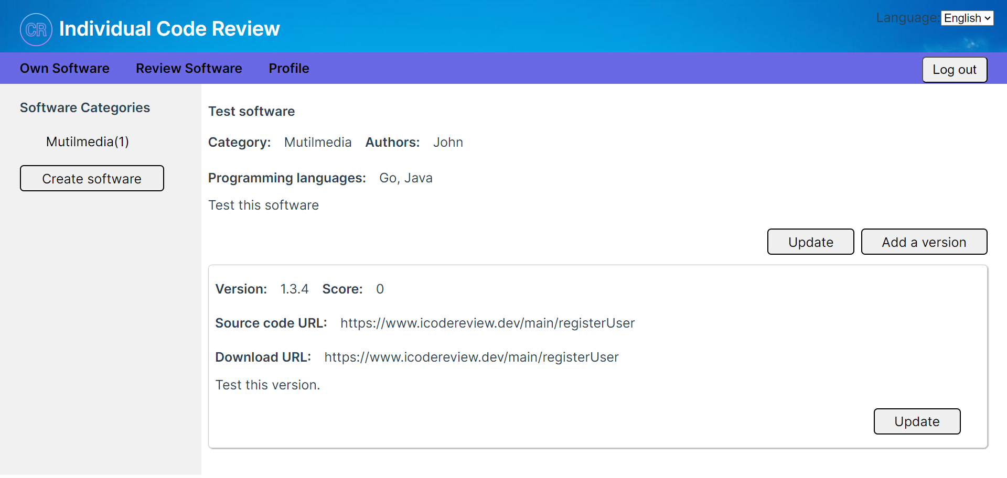Click the Test this version description

267,385
